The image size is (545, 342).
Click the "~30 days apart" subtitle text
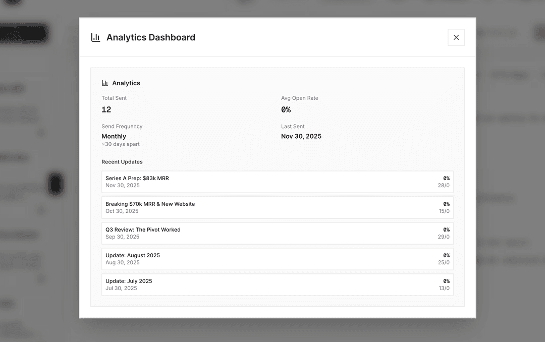click(x=121, y=144)
